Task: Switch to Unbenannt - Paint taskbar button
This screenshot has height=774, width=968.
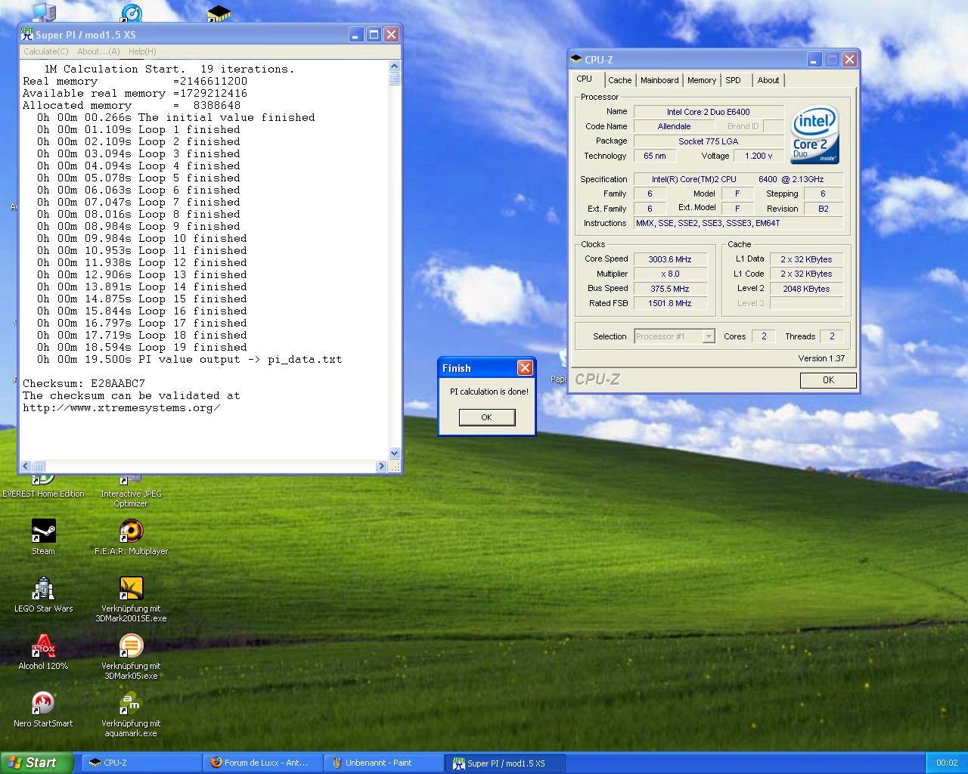Action: coord(384,763)
